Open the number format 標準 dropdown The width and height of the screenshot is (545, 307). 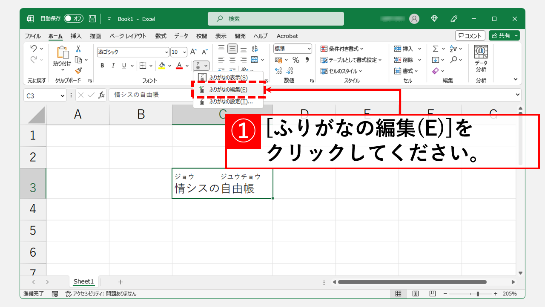[309, 49]
